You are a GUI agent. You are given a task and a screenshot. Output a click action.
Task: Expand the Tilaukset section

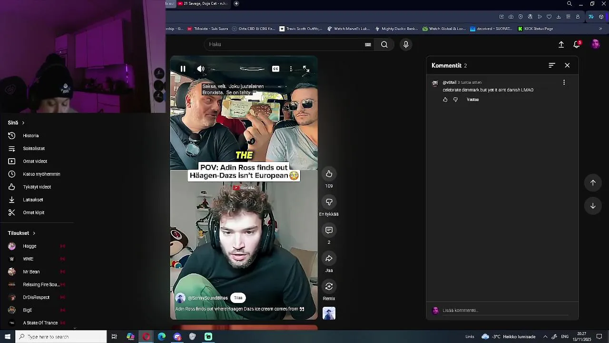point(21,233)
